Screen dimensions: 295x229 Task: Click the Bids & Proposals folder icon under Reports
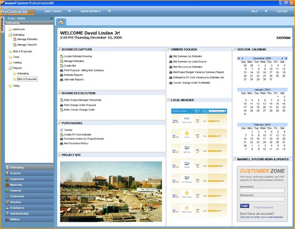[15, 79]
